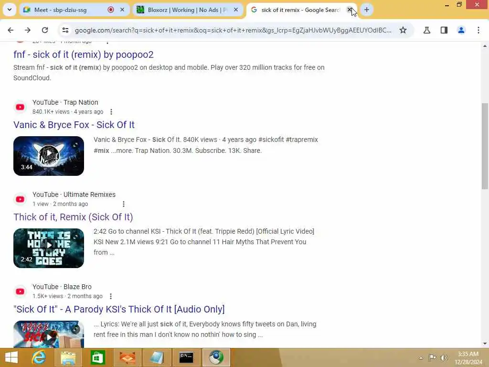Go forward to the next page
This screenshot has height=367, width=489.
coord(28,30)
